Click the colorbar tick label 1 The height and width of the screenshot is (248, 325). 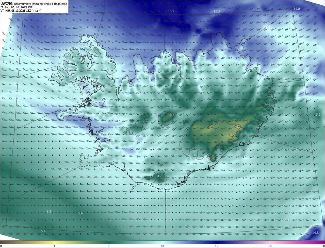54,246
